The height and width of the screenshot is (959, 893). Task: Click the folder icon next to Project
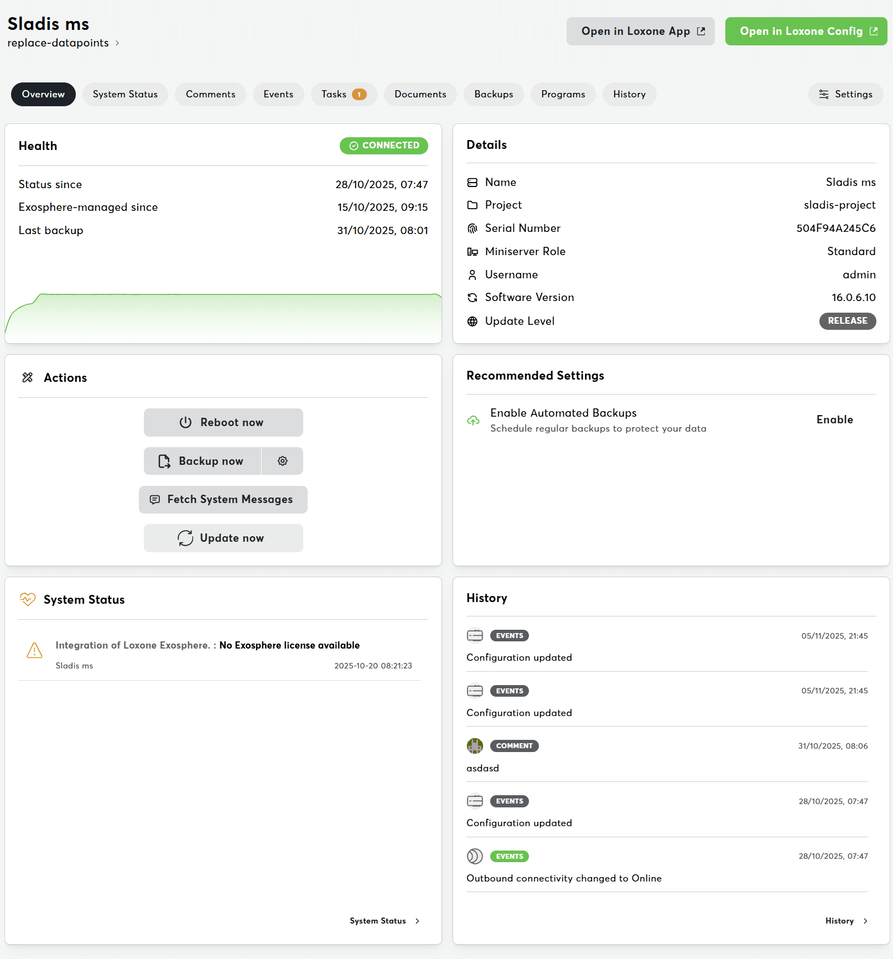tap(473, 205)
